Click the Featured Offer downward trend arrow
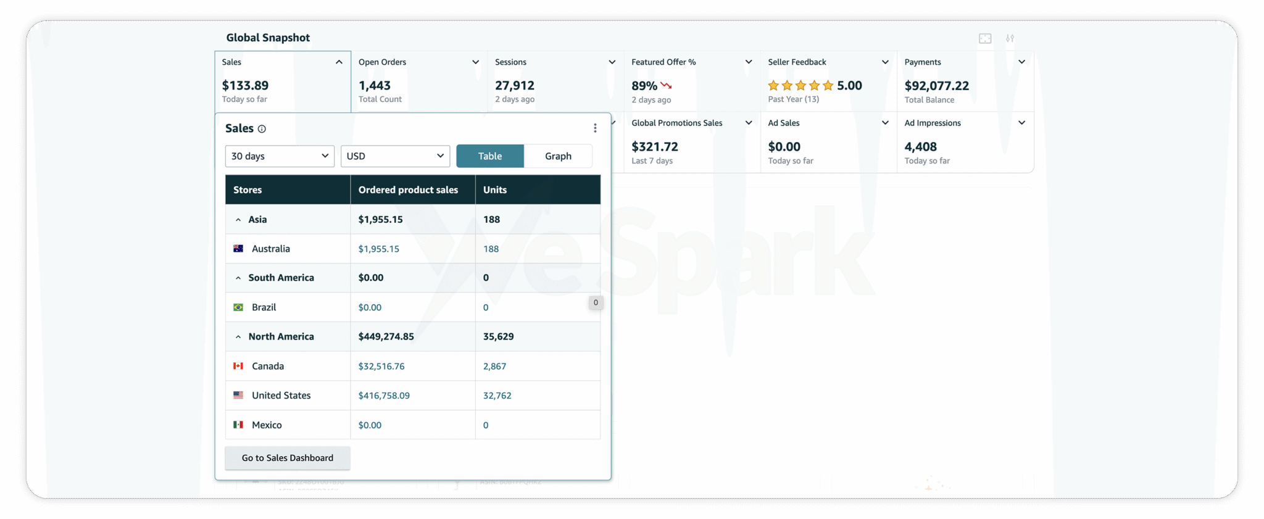 [x=666, y=86]
